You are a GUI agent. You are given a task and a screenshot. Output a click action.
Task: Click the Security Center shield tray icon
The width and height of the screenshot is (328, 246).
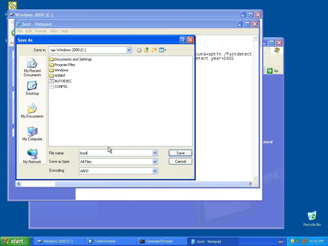click(292, 241)
